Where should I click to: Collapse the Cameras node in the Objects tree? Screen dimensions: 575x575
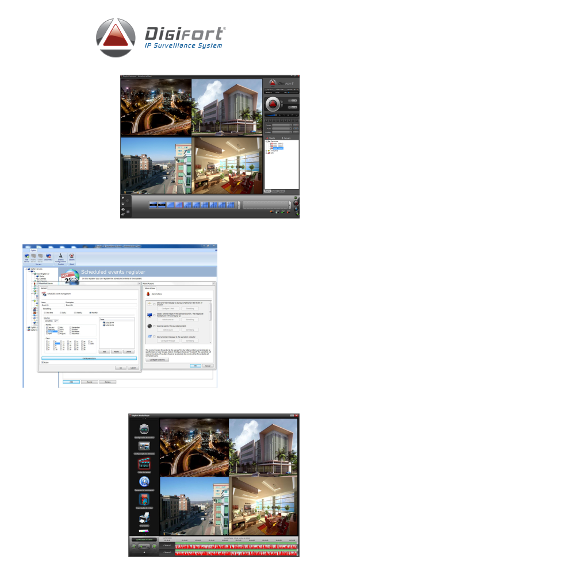[x=266, y=141]
